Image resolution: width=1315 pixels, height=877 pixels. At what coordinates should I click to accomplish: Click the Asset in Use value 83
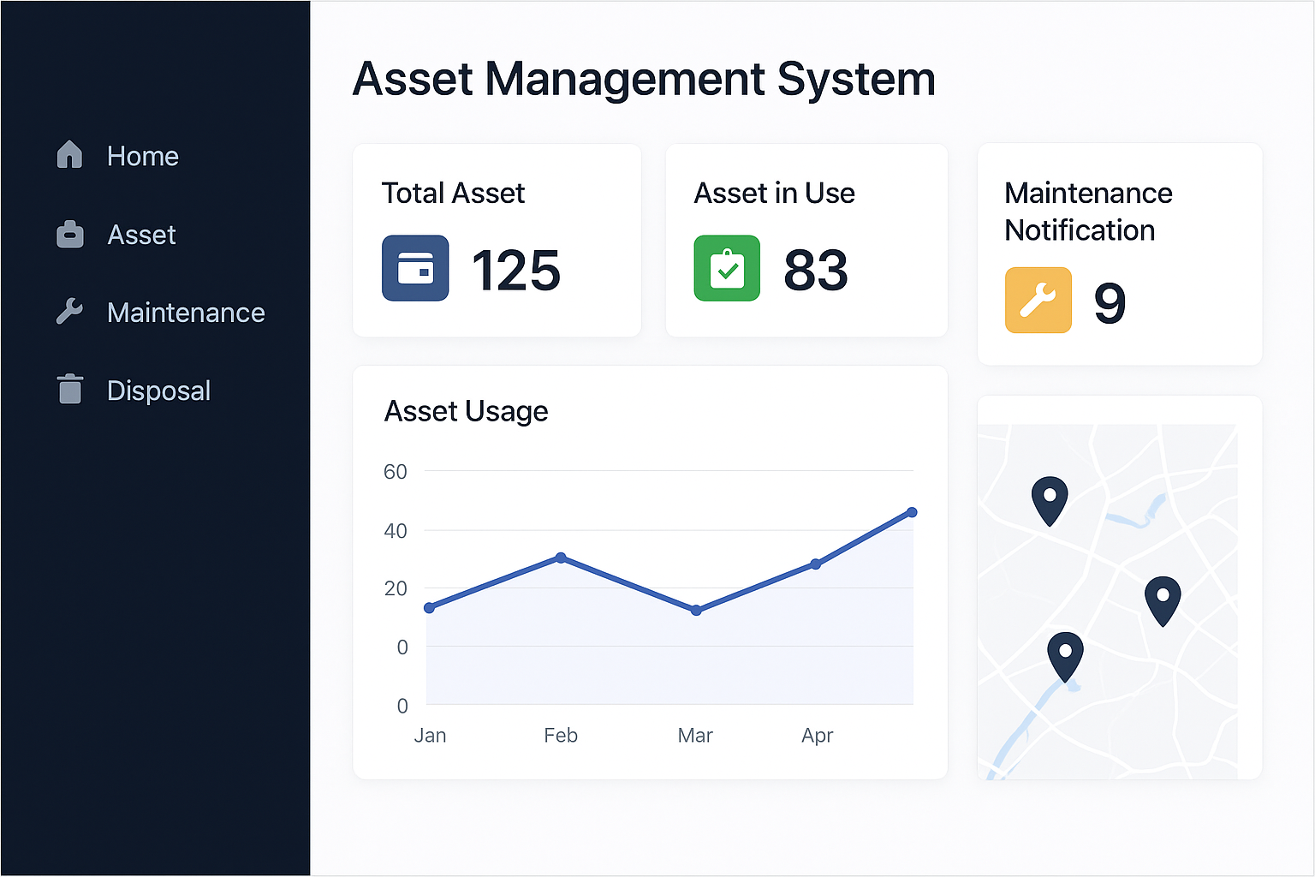(x=815, y=271)
